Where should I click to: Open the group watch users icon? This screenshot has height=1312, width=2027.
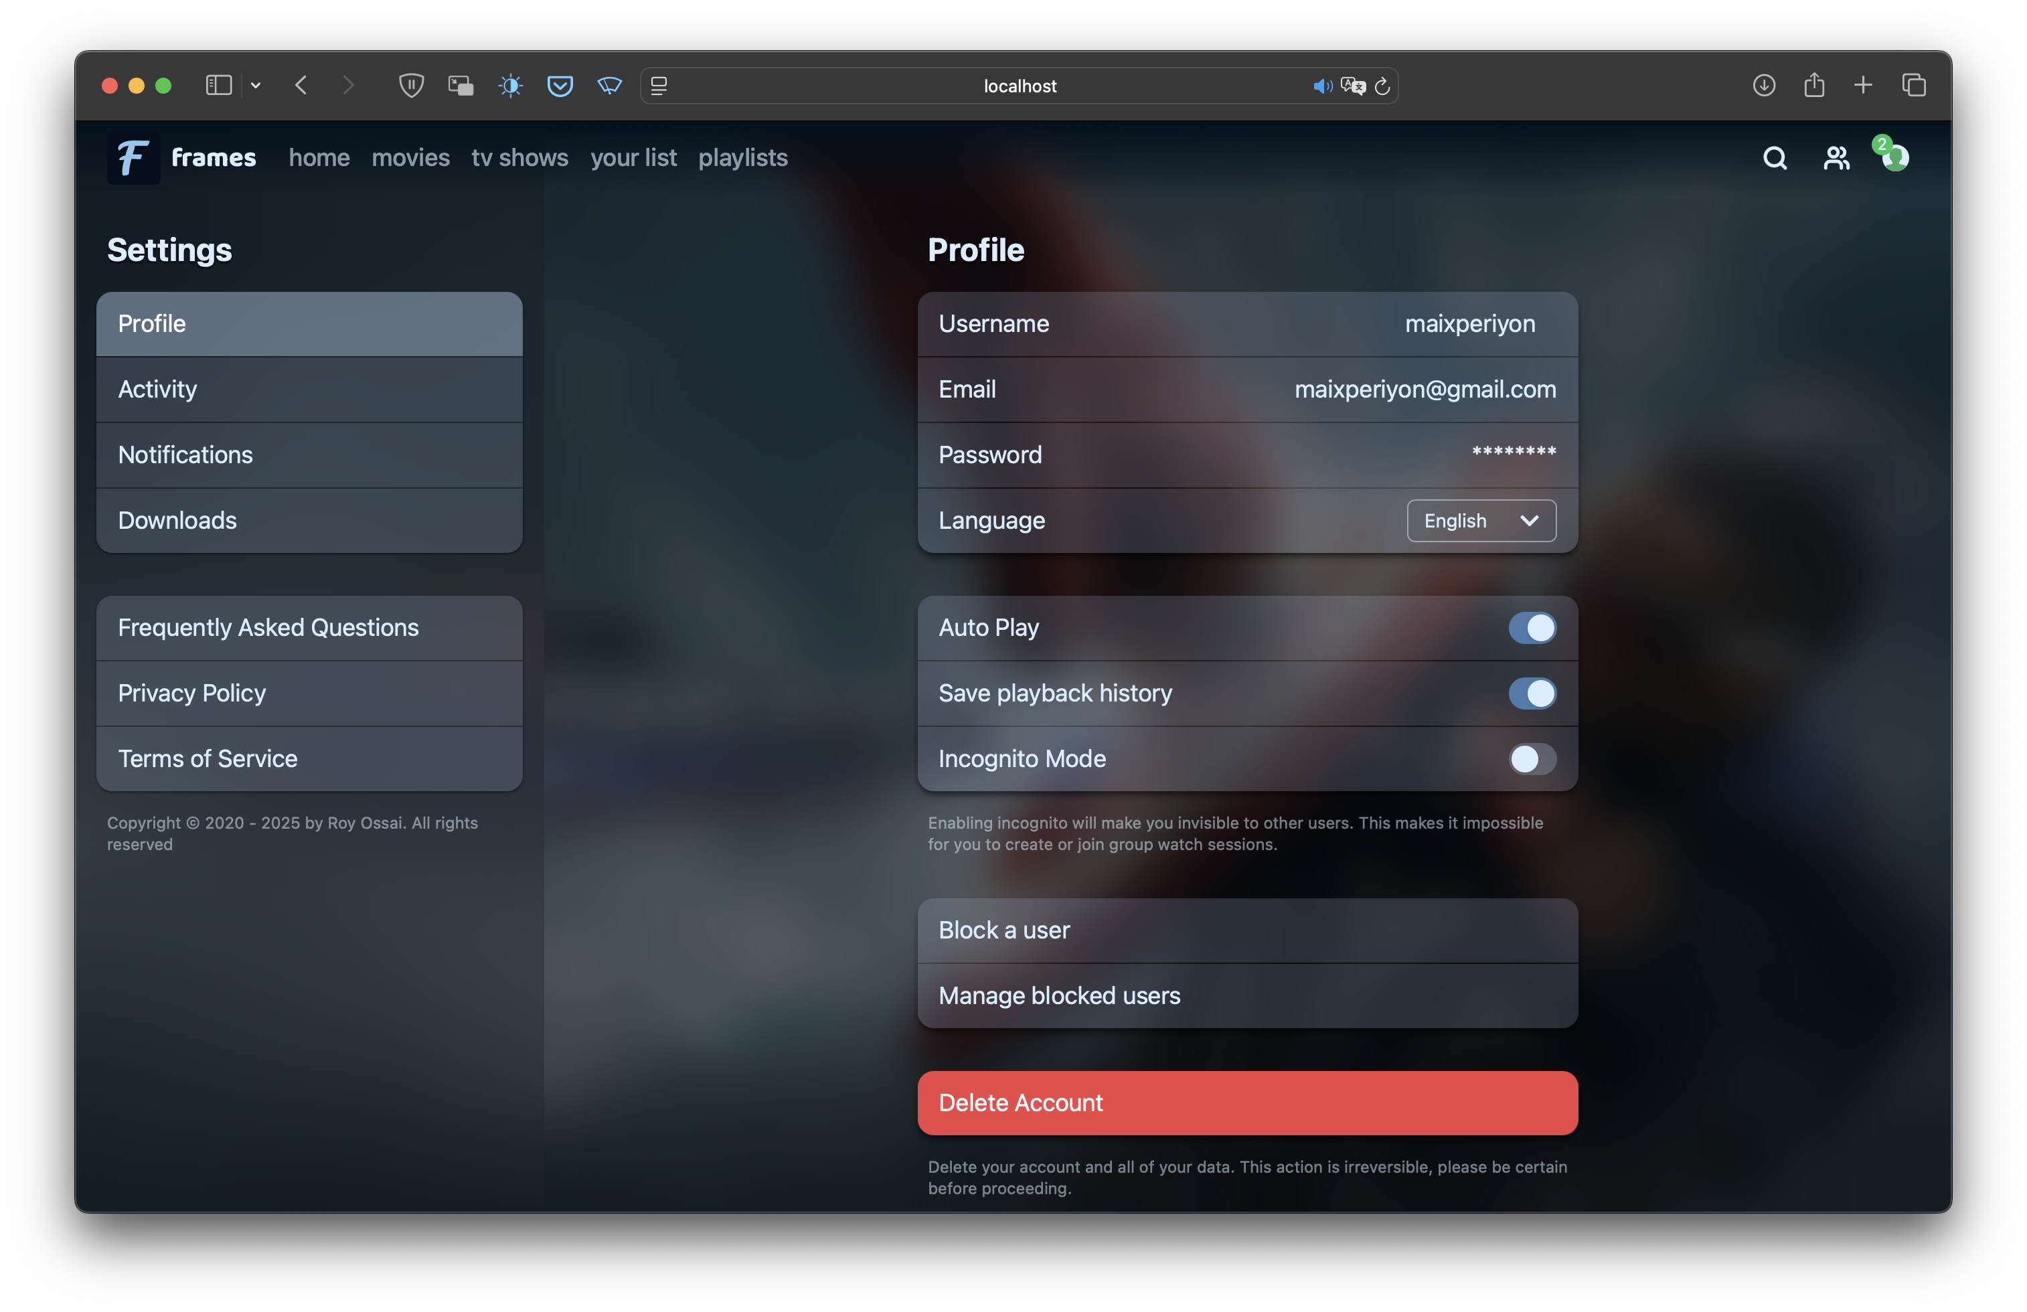tap(1836, 159)
